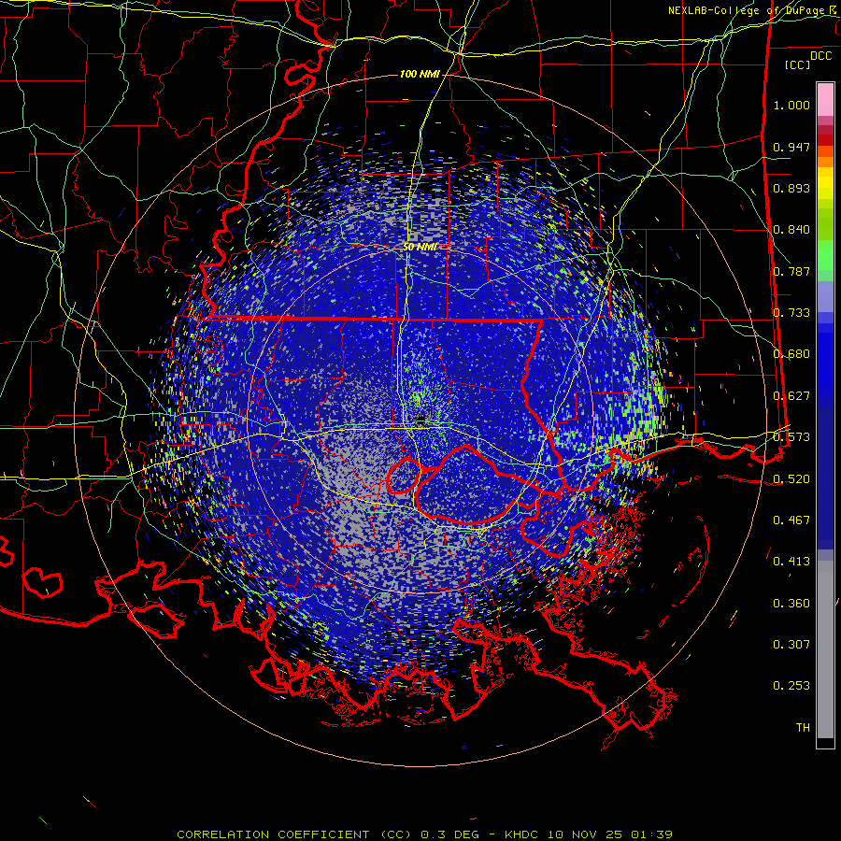The width and height of the screenshot is (841, 841).
Task: Select the 0.787 legend value
Action: (x=791, y=271)
